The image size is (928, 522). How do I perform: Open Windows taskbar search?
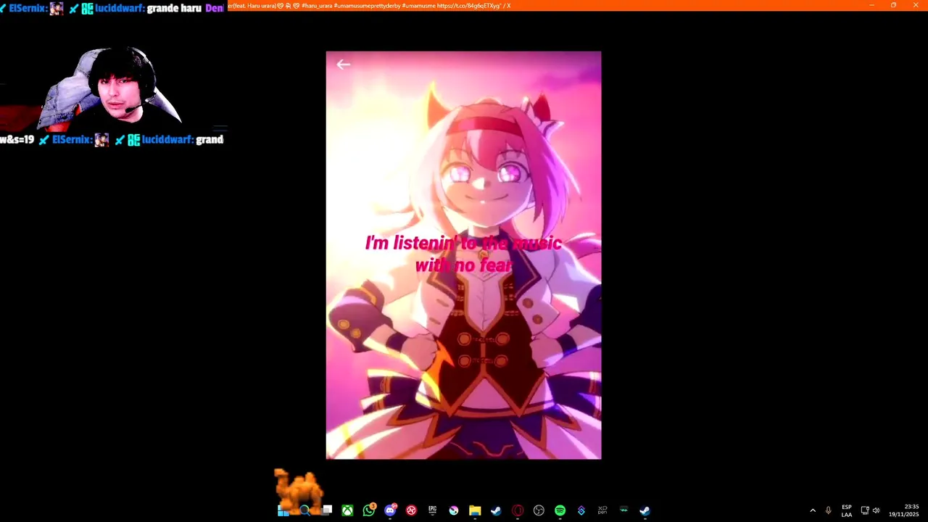point(305,510)
